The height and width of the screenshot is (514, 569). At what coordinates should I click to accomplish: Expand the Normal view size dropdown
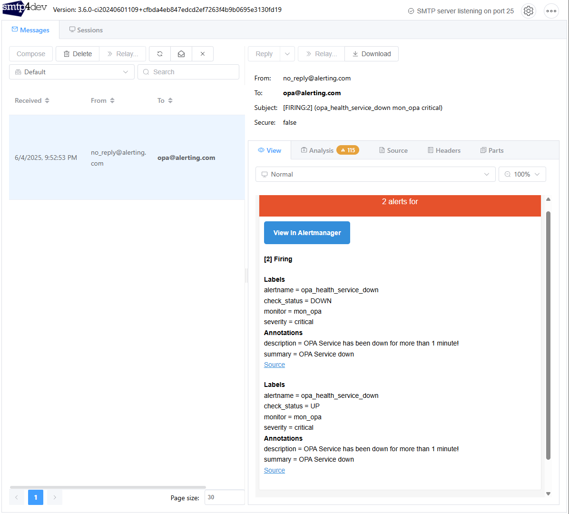375,174
